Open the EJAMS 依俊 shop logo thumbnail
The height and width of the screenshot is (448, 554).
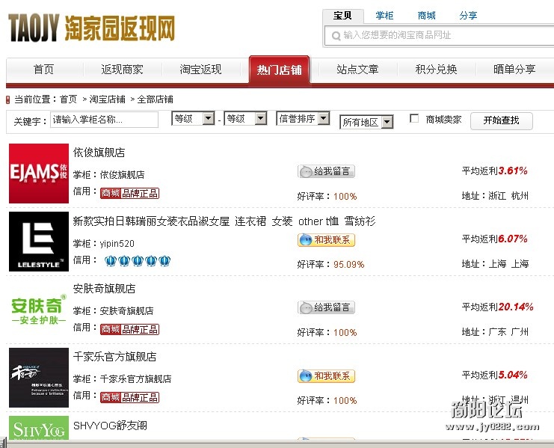pos(39,174)
